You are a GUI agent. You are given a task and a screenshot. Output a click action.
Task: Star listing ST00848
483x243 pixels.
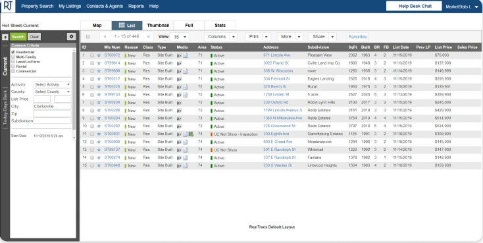coord(99,165)
